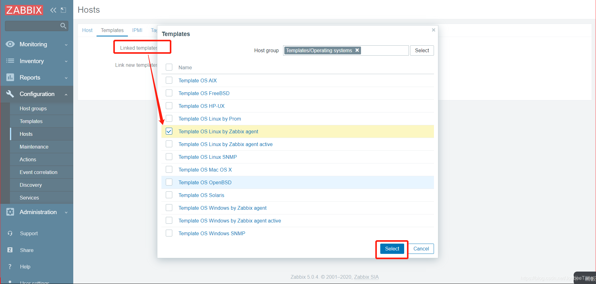Check Template OS AIX checkbox

[x=169, y=80]
